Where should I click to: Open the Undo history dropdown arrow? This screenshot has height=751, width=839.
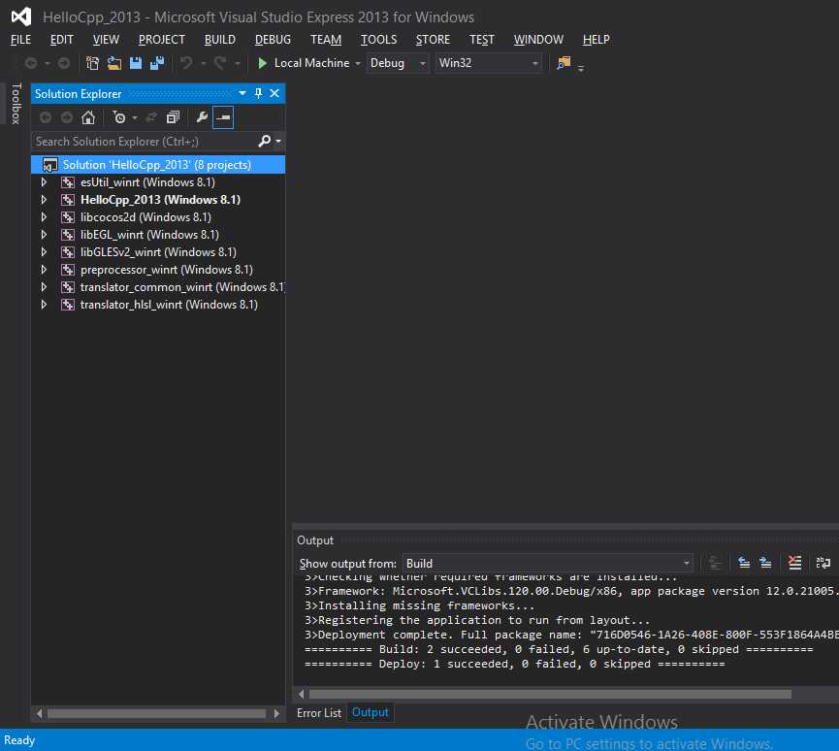click(204, 64)
